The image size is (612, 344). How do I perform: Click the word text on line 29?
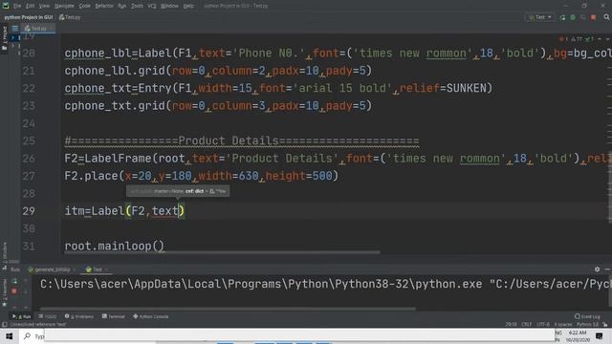click(164, 211)
